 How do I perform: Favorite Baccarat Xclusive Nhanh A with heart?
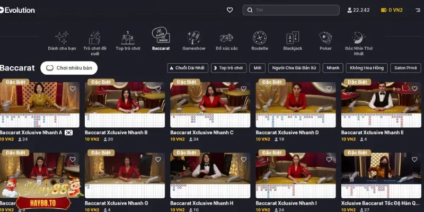click(73, 89)
